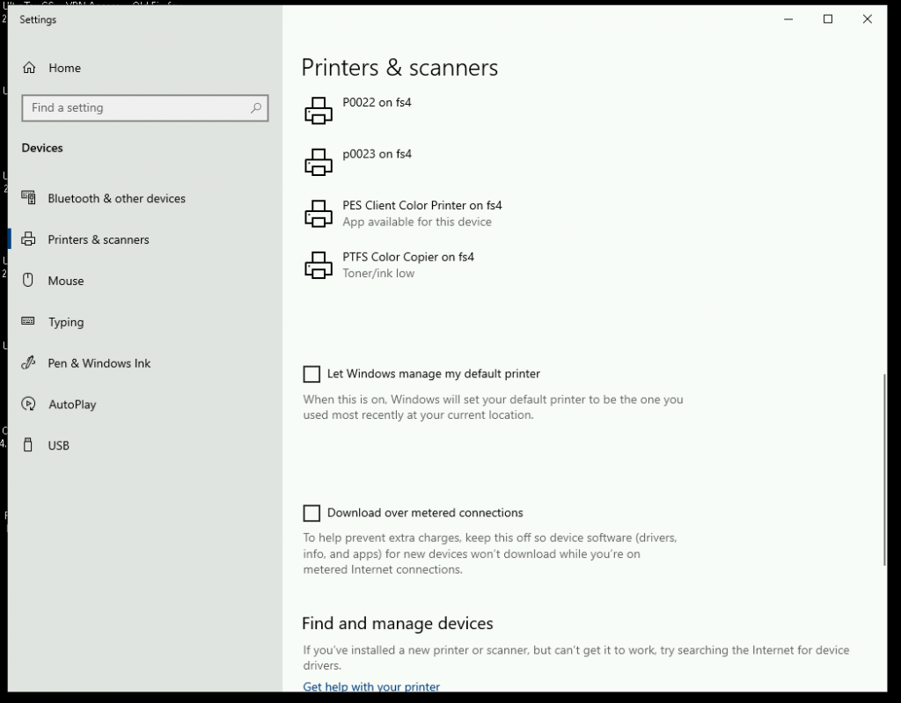Click the Devices section label

pos(42,149)
